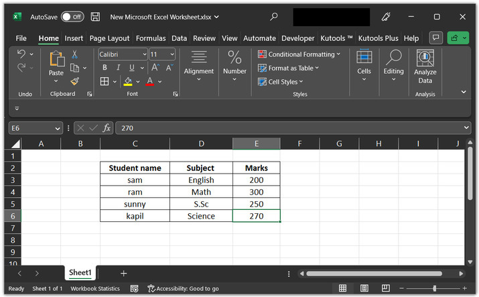
Task: Click the Save disk icon
Action: (x=95, y=16)
